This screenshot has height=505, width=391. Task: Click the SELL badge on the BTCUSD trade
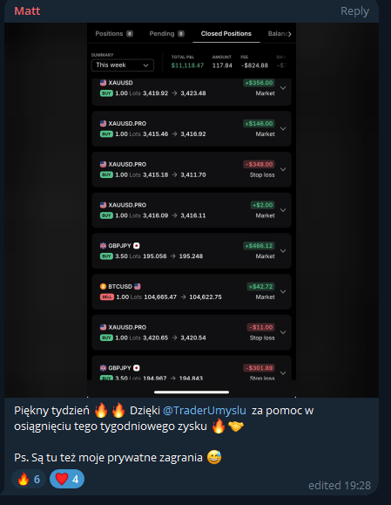[107, 297]
